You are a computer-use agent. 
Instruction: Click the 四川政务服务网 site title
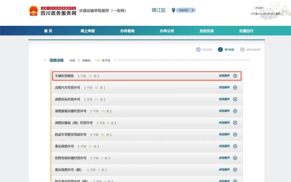click(x=59, y=13)
